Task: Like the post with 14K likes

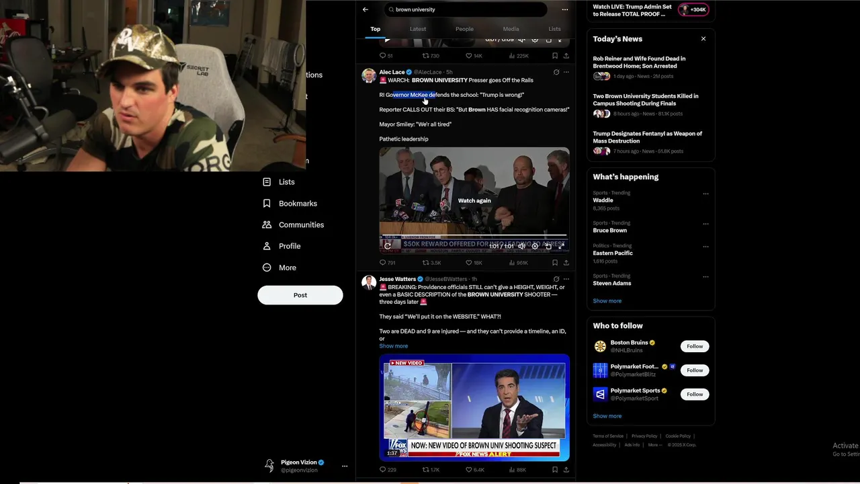Action: pos(474,56)
